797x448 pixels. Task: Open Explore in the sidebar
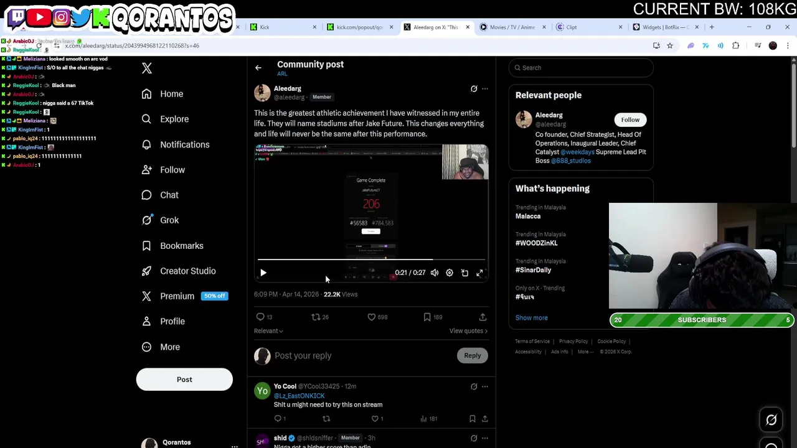click(x=165, y=119)
